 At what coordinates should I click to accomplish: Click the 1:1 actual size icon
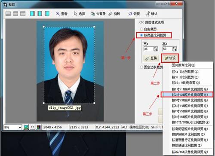tap(33, 127)
